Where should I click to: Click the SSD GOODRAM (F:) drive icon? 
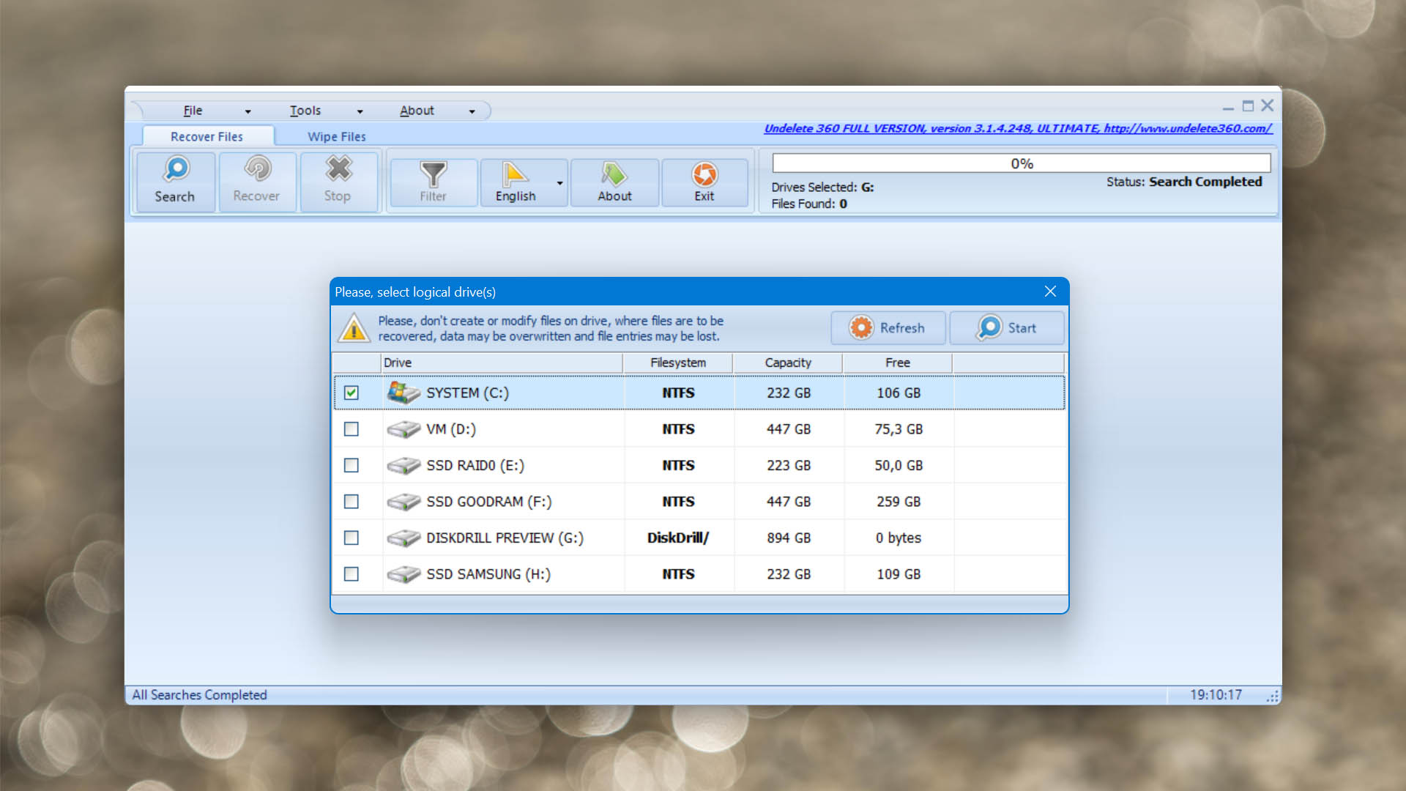pos(403,502)
